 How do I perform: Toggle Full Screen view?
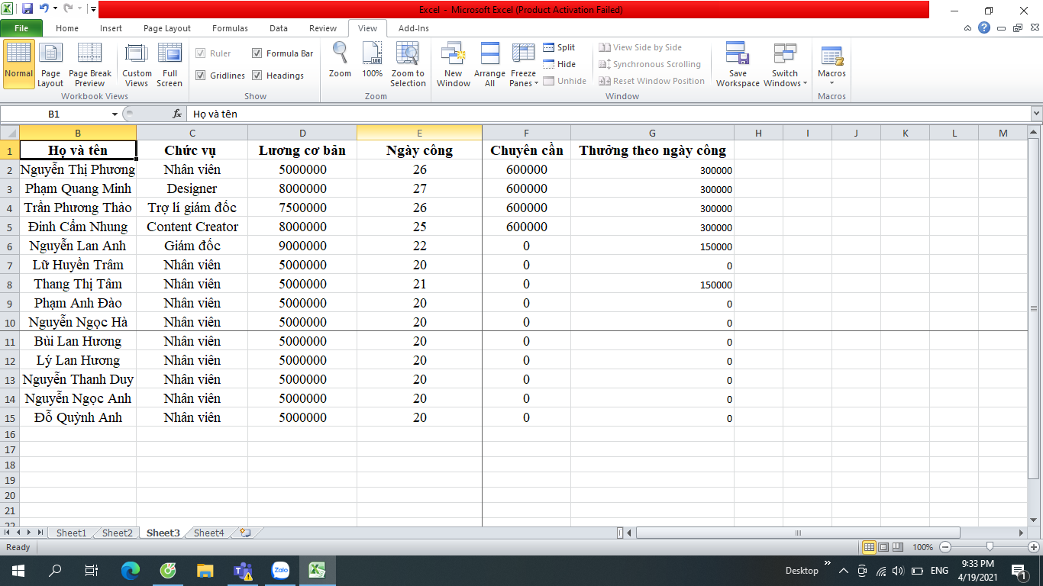point(169,64)
